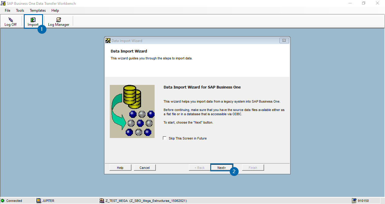Viewport: 385px width, 204px height.
Task: Open the Templates menu
Action: click(38, 10)
